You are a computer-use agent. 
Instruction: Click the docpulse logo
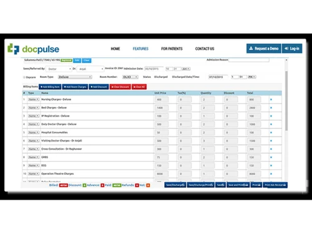[x=33, y=49]
